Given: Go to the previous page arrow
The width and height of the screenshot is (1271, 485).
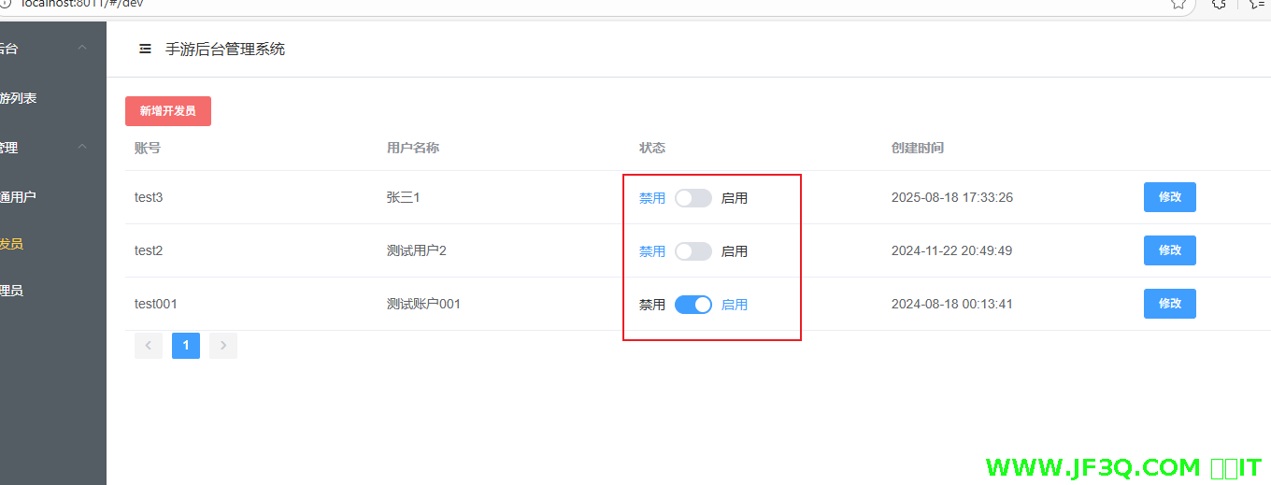Looking at the screenshot, I should tap(149, 346).
